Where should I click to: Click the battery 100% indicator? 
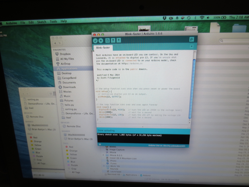[x=220, y=18]
